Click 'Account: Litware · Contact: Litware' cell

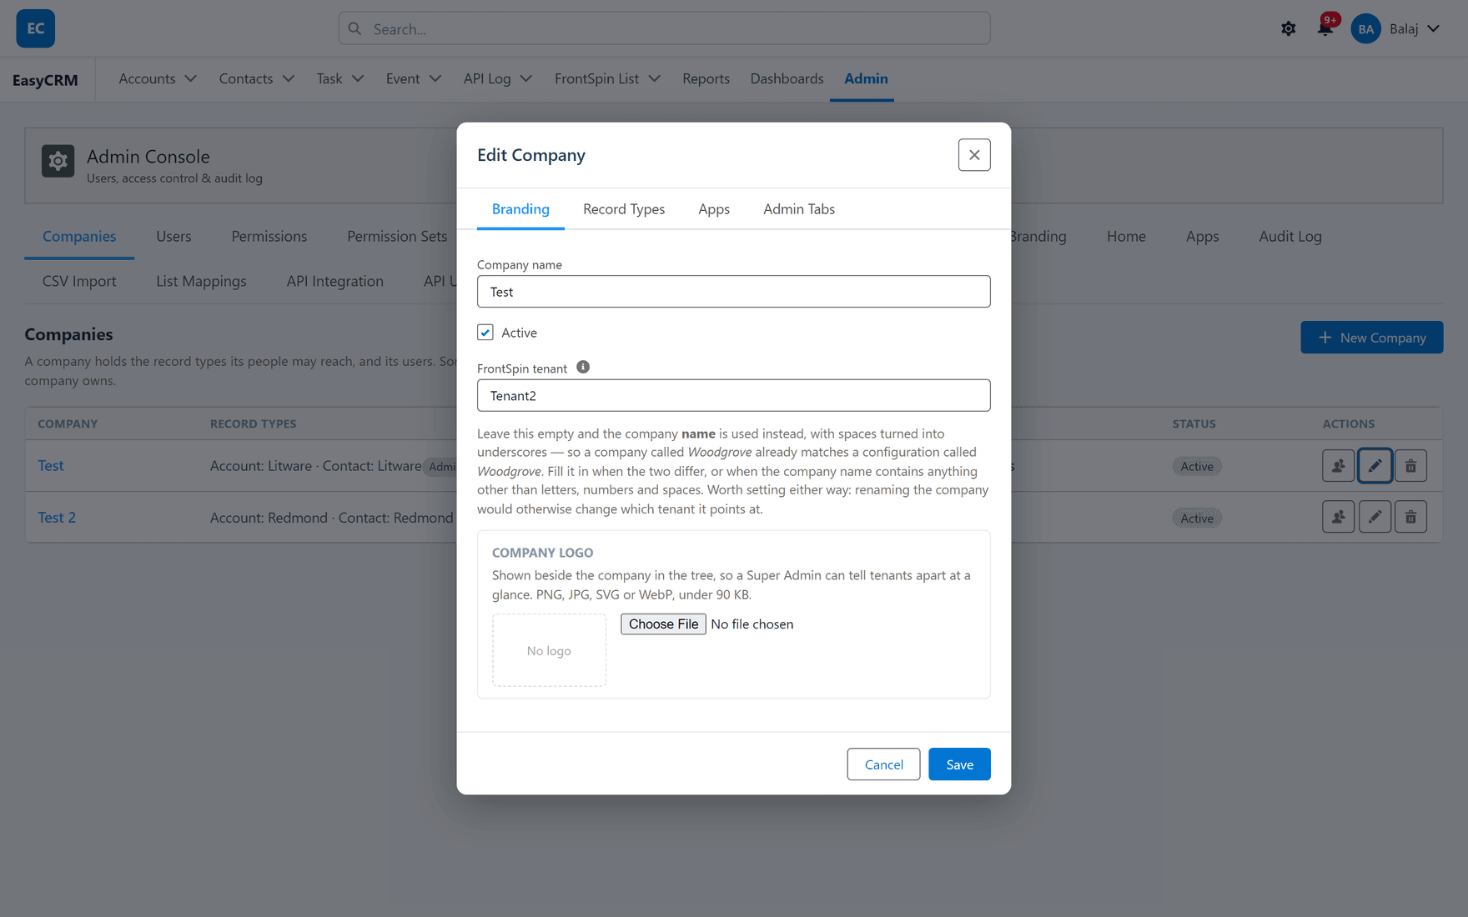(x=315, y=466)
